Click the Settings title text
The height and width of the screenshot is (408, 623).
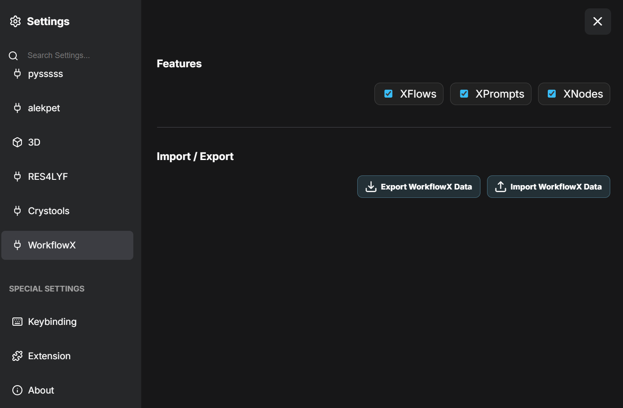pos(48,22)
